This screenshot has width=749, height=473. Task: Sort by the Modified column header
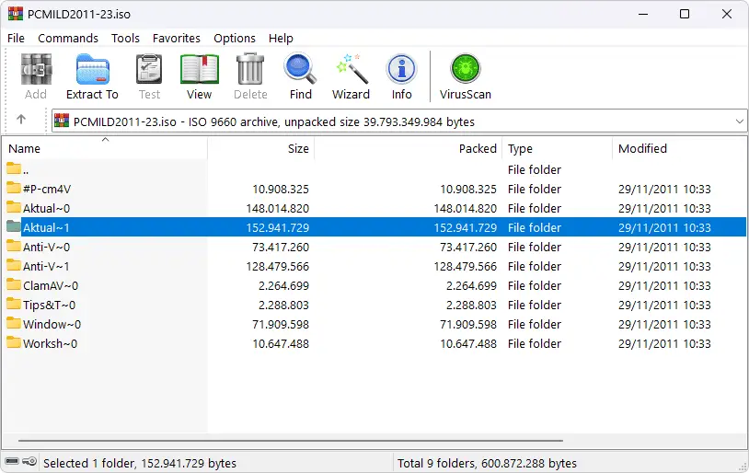point(679,148)
